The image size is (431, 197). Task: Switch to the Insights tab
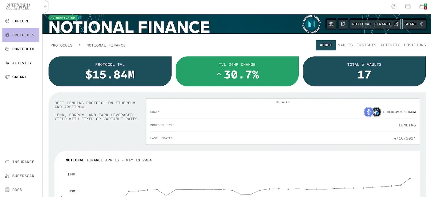(366, 45)
